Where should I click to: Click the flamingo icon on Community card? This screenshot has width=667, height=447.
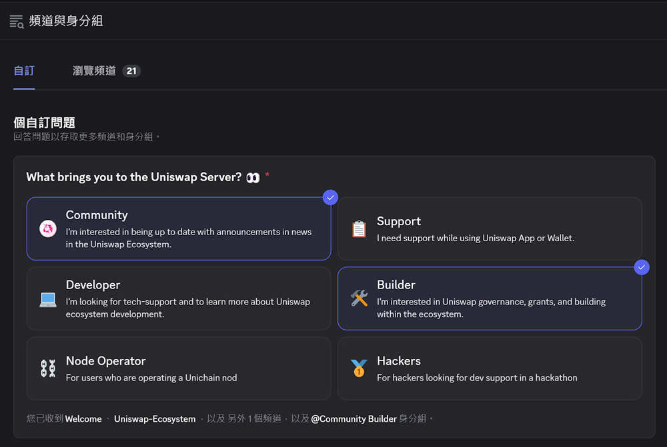(x=47, y=228)
